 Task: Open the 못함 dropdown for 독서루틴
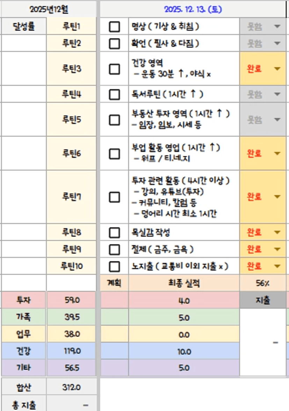pyautogui.click(x=277, y=94)
